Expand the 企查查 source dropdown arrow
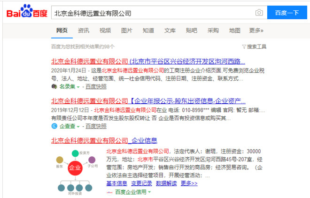310x198 pixels. pos(78,126)
